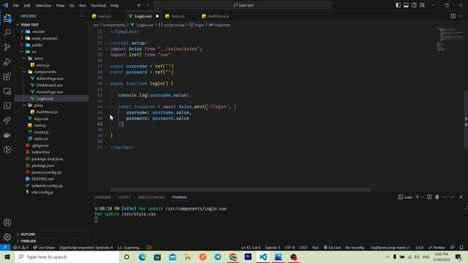
Task: Open notifications bell in status bar
Action: [461, 248]
